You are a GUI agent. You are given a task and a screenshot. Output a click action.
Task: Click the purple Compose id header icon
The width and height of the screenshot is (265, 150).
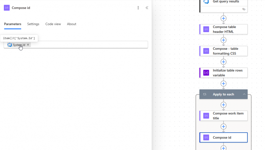(x=7, y=8)
